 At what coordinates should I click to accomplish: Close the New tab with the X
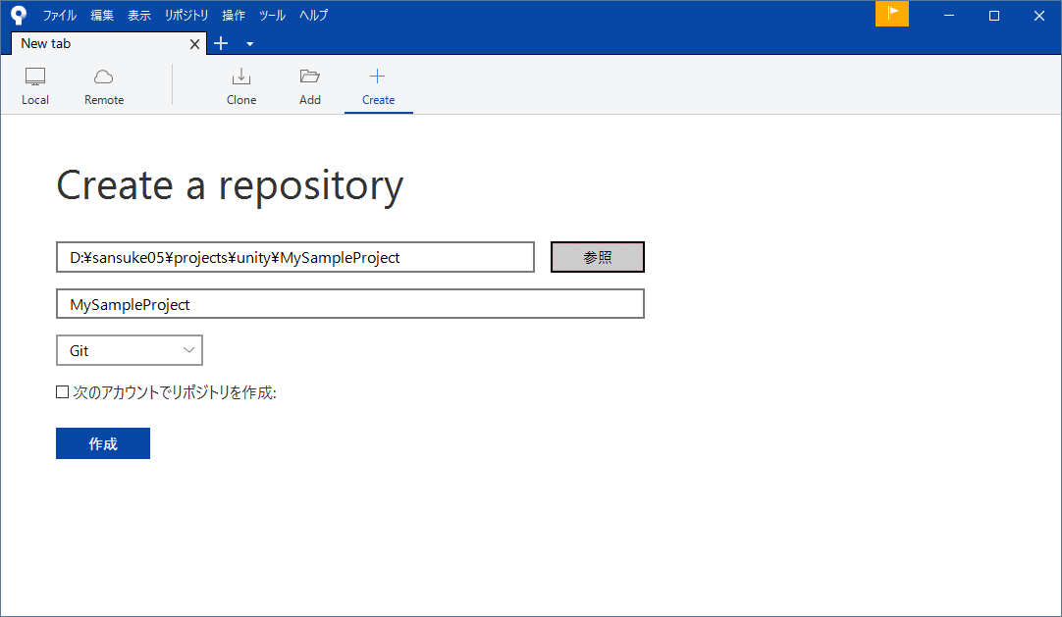193,43
